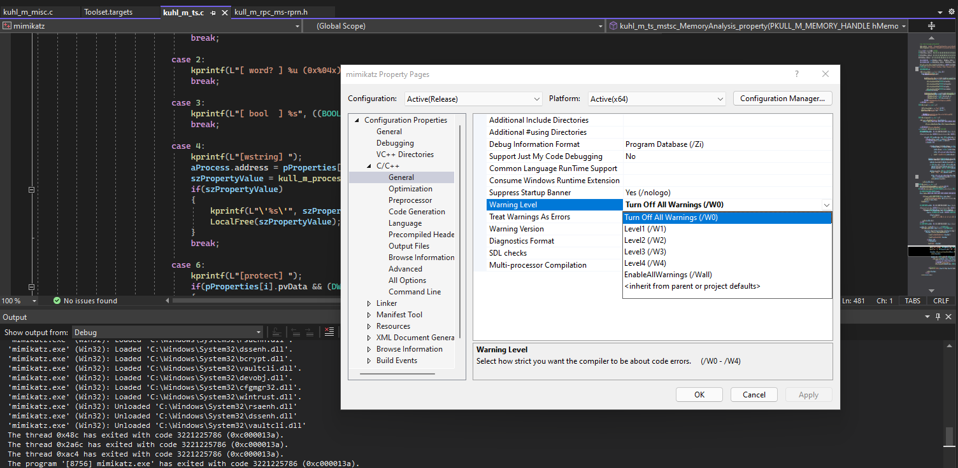
Task: Choose Level4 (/W4) from warning list
Action: [x=727, y=263]
